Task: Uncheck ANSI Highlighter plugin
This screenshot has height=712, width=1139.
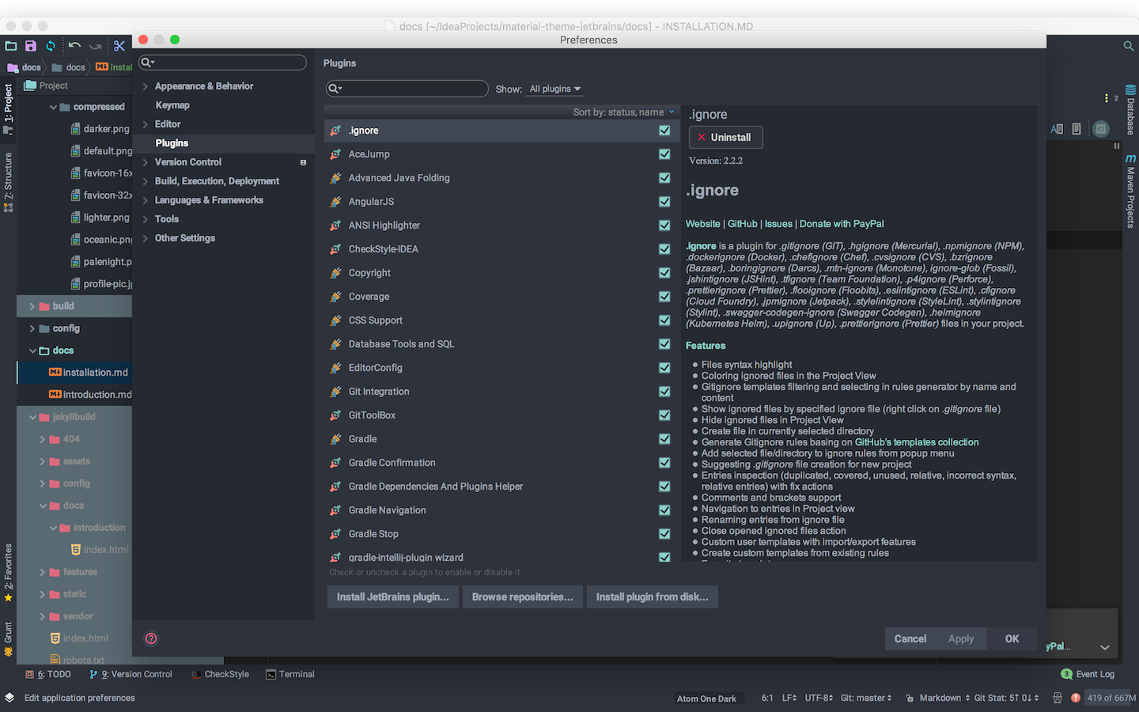Action: tap(664, 225)
